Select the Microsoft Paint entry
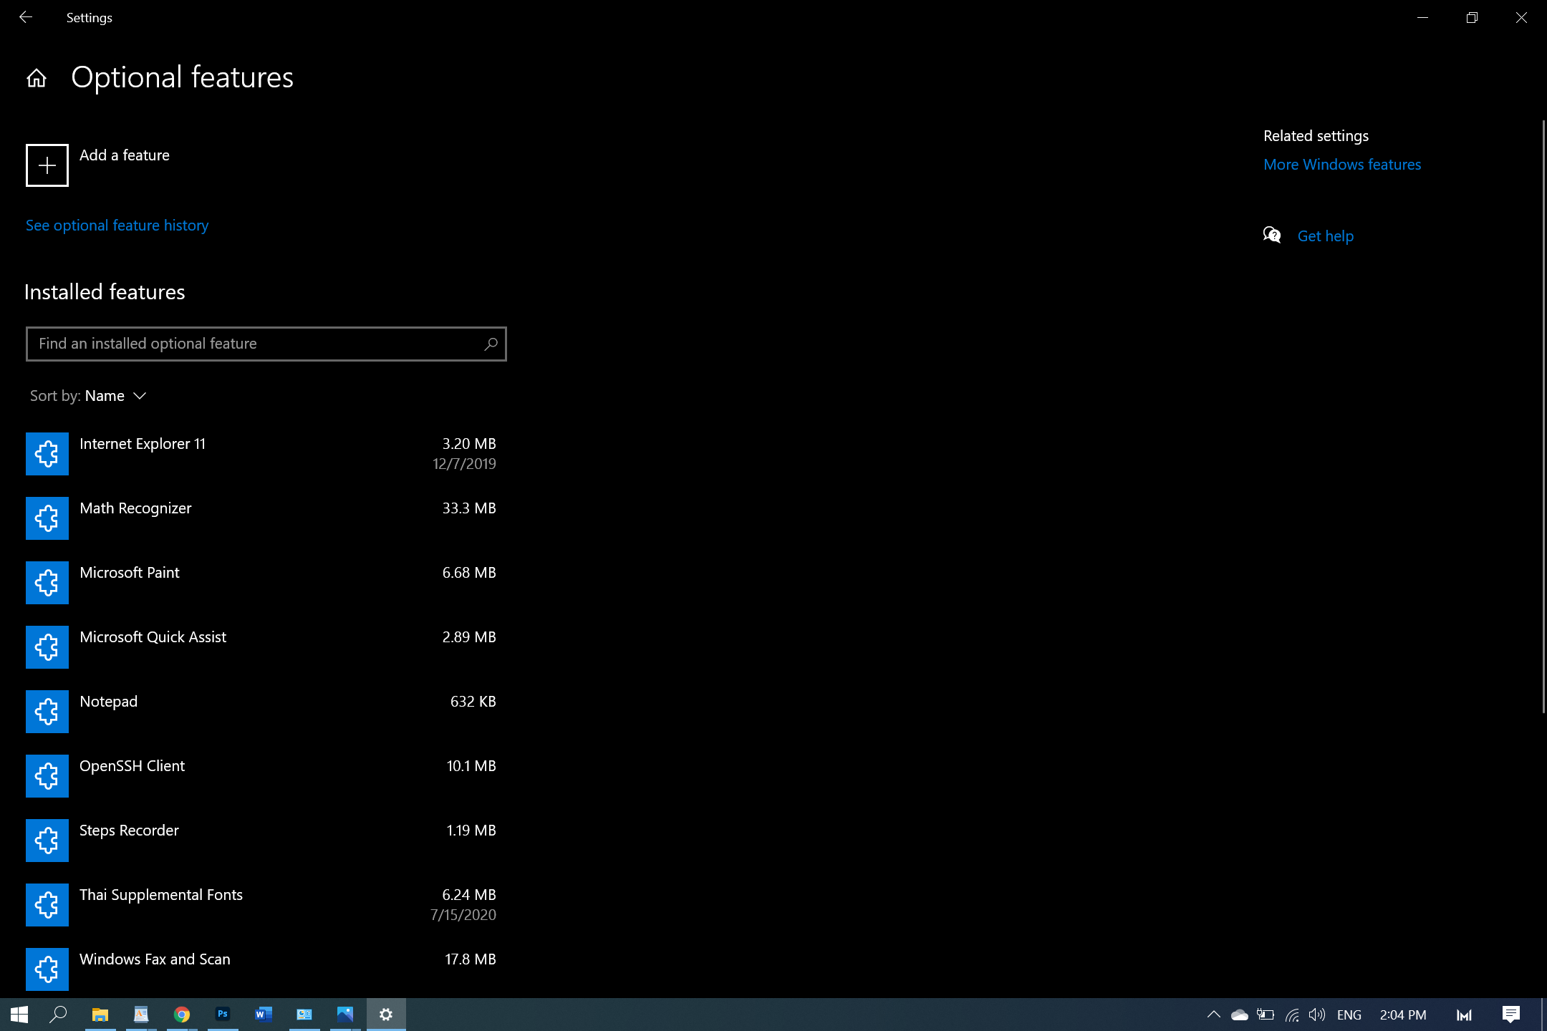The height and width of the screenshot is (1031, 1547). [x=266, y=583]
